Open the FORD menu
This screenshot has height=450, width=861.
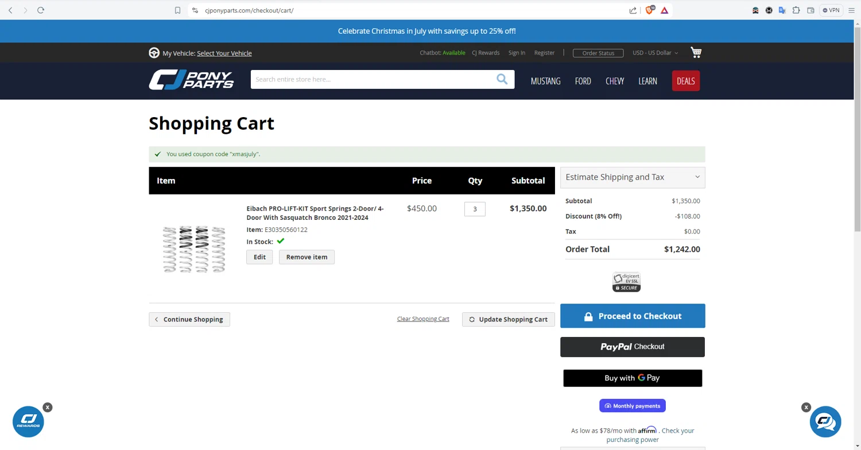coord(583,81)
